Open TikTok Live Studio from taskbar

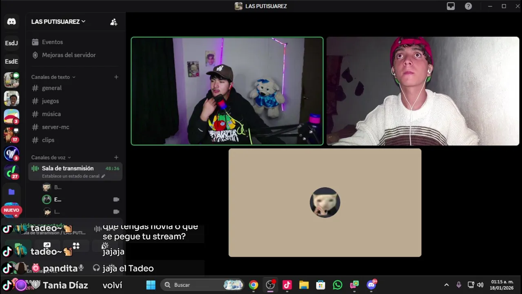coord(287,285)
